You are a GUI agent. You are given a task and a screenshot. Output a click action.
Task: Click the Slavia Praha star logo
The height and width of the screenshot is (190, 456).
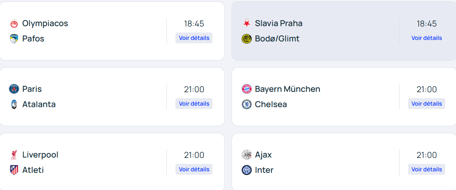(247, 24)
